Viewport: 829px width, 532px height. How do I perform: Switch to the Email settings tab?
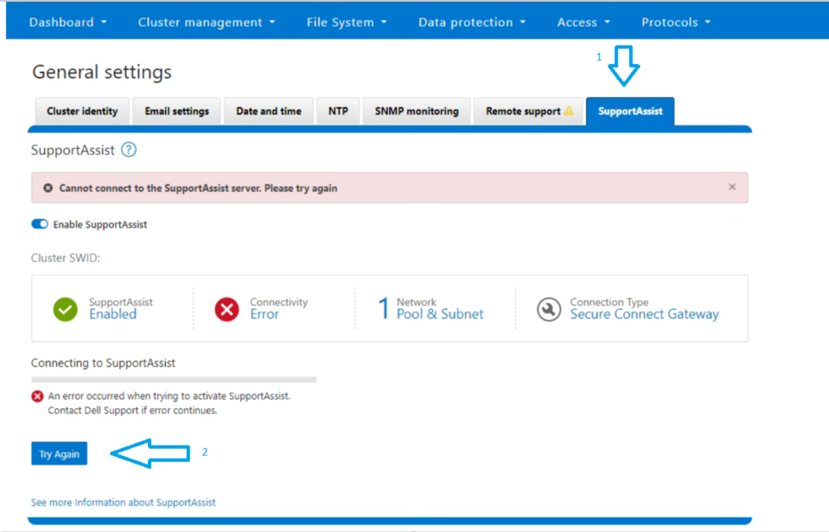(x=176, y=111)
